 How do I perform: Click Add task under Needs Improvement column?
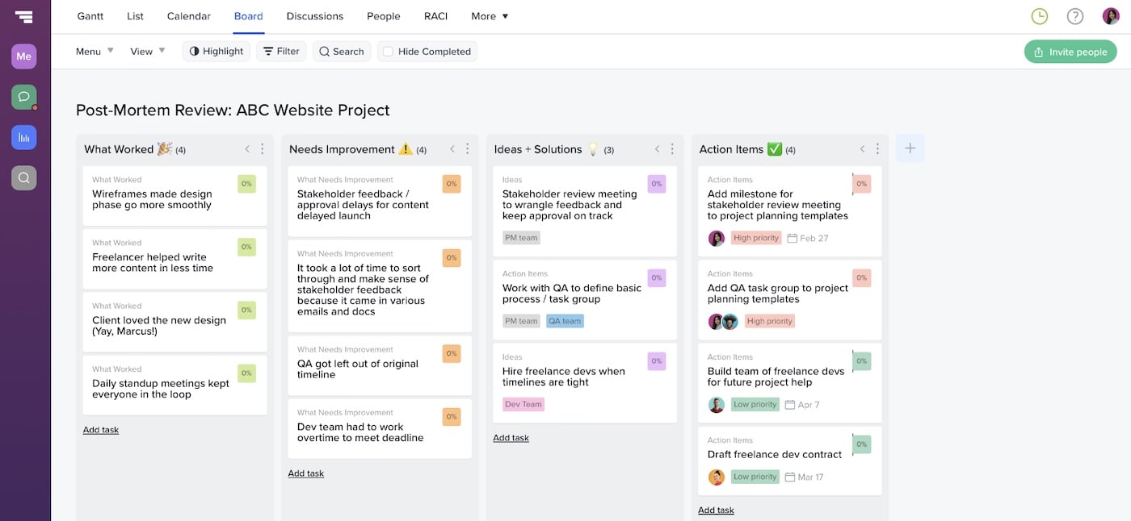click(x=306, y=473)
